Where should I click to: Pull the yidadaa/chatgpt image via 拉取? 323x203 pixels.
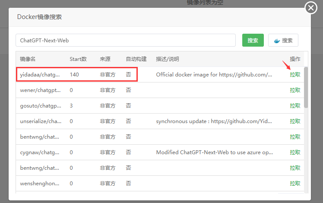click(x=295, y=75)
